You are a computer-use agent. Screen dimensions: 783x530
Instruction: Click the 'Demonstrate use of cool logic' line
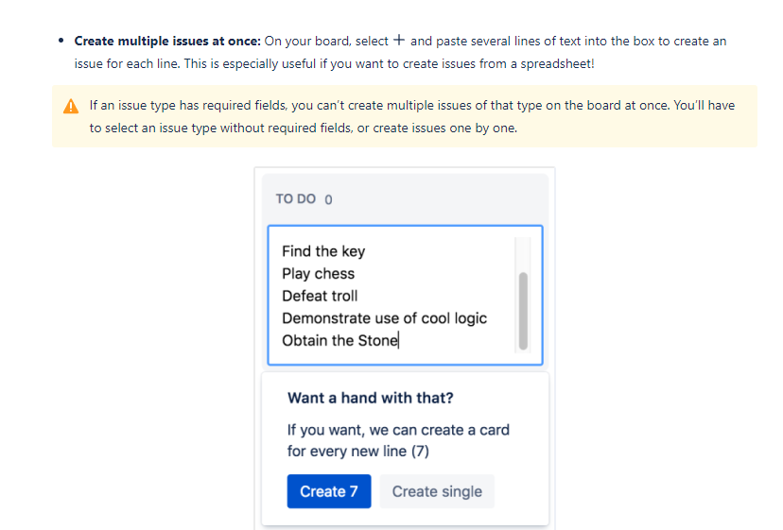[385, 318]
